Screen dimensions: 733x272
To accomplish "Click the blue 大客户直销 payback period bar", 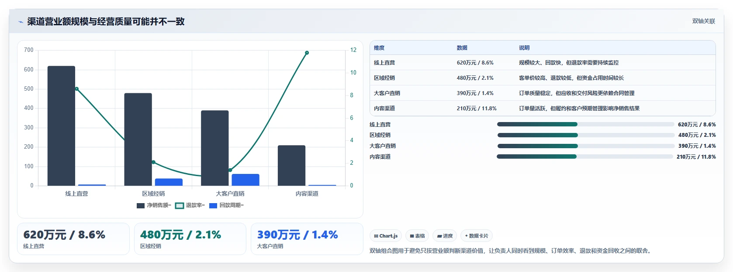I will 245,180.
